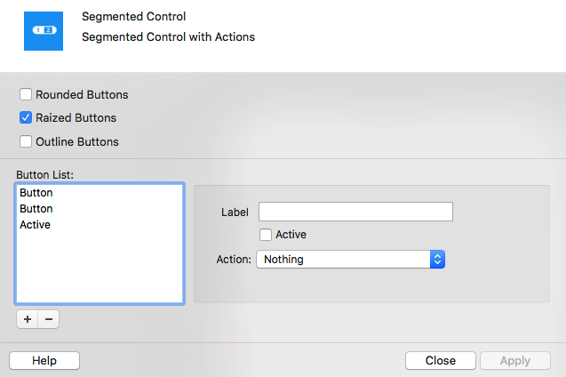The height and width of the screenshot is (377, 566).
Task: Enable the Rounded Buttons checkbox
Action: coord(27,94)
